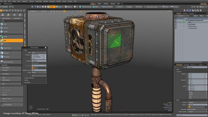The image size is (208, 117).
Task: Open the File menu
Action: pyautogui.click(x=1, y=1)
